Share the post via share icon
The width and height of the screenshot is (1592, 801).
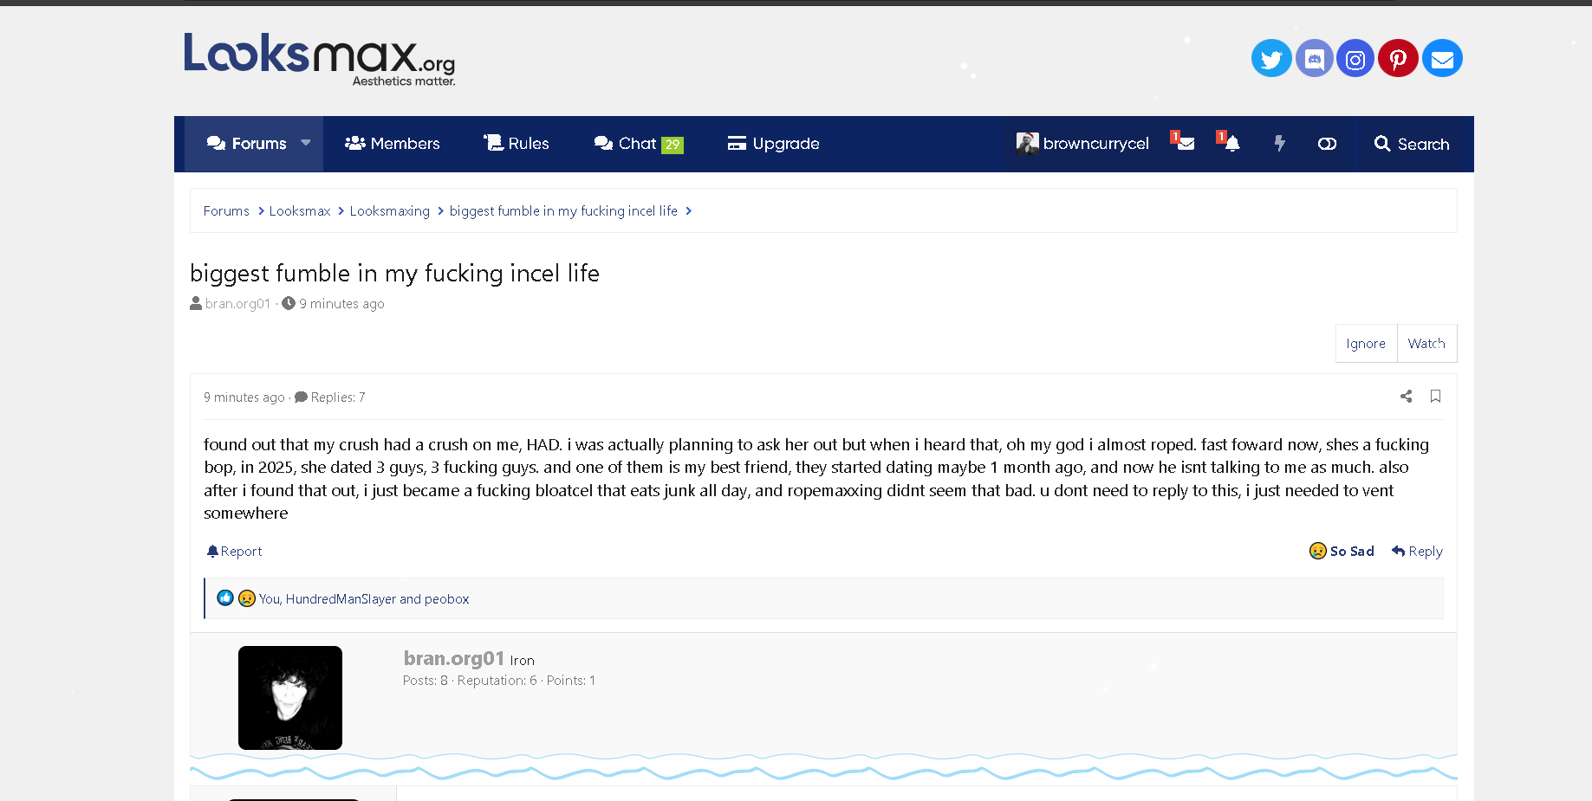pos(1406,397)
